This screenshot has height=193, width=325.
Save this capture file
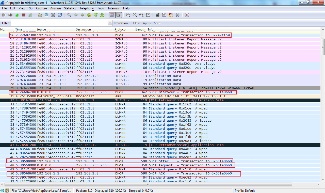[x=46, y=15]
